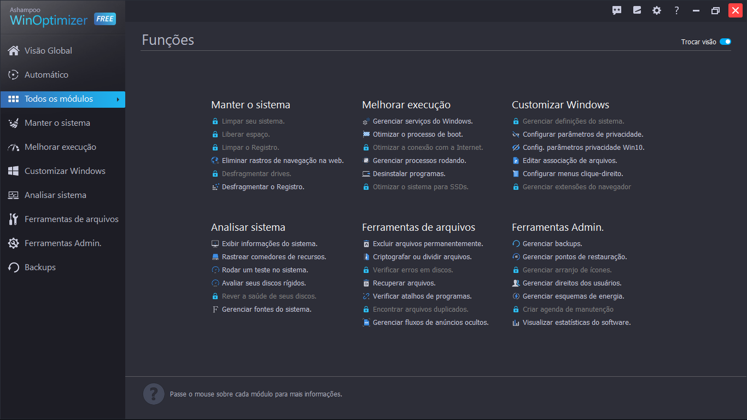Click the Visão Global home icon

14,50
